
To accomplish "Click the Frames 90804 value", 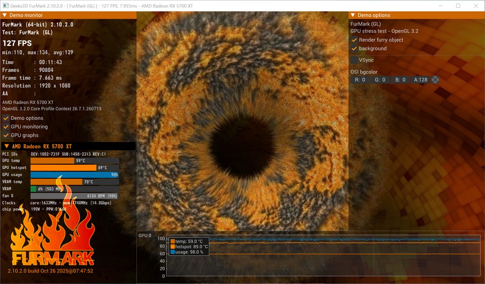I will click(46, 70).
